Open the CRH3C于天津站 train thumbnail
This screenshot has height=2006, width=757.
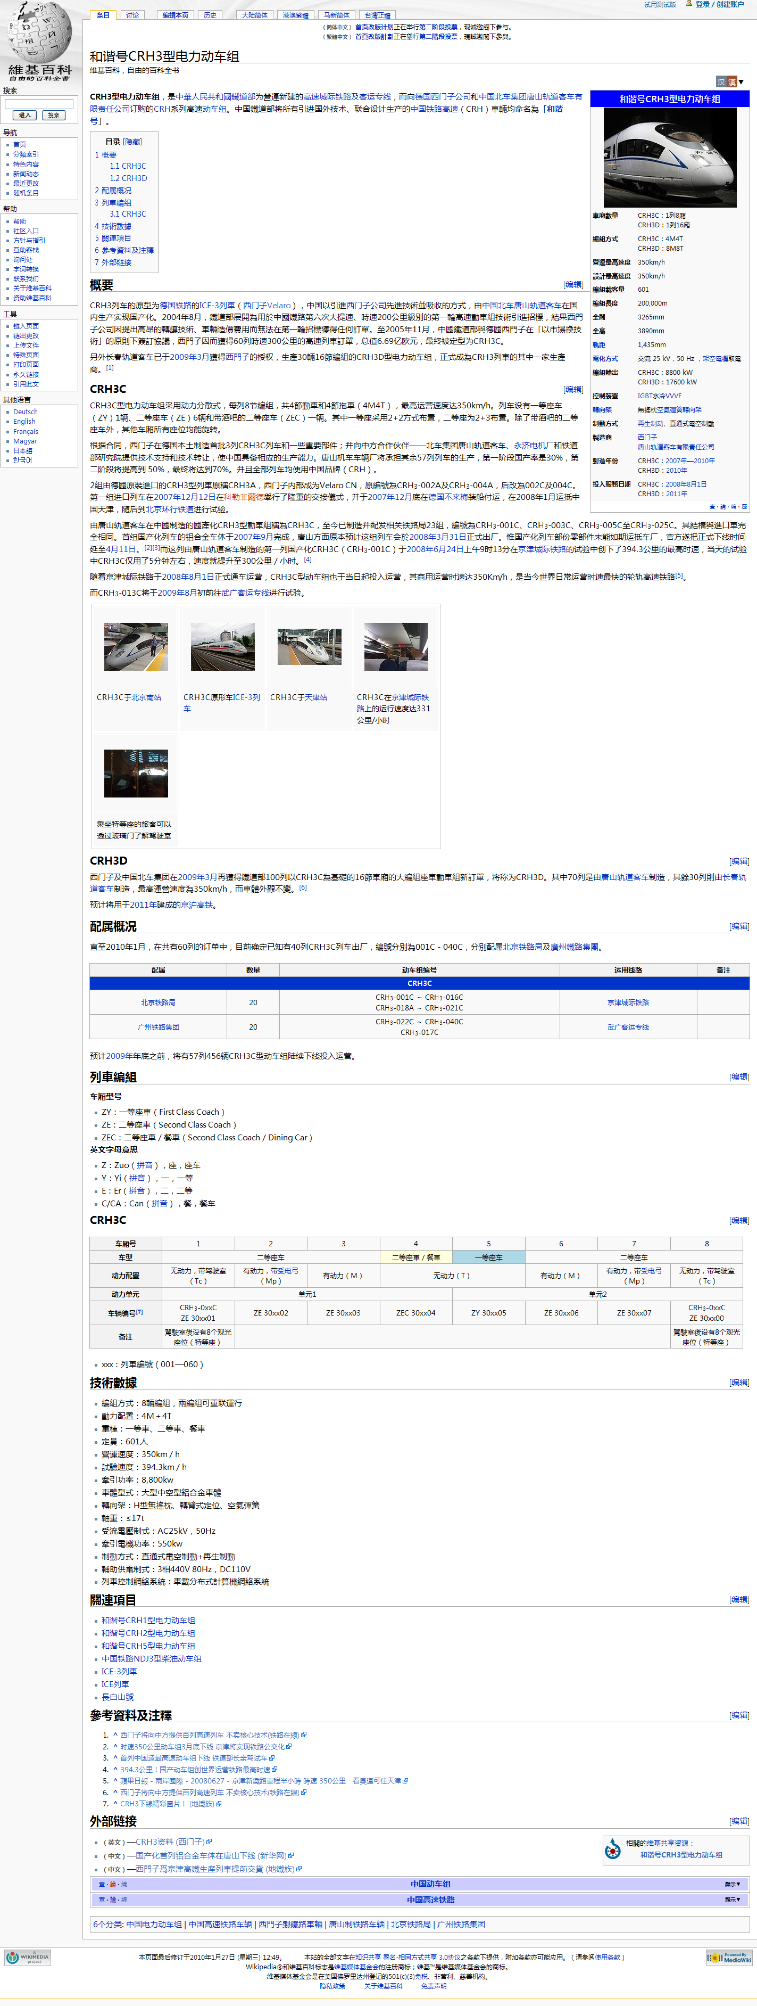[x=310, y=646]
